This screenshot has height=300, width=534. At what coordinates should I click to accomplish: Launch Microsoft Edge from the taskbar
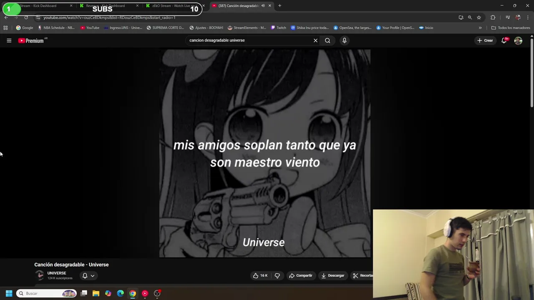pyautogui.click(x=120, y=293)
